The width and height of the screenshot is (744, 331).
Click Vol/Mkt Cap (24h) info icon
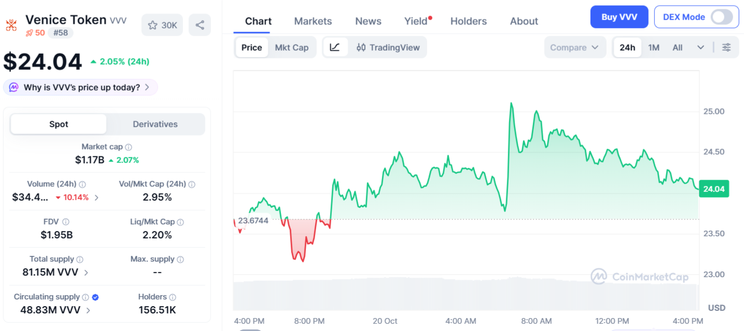192,185
